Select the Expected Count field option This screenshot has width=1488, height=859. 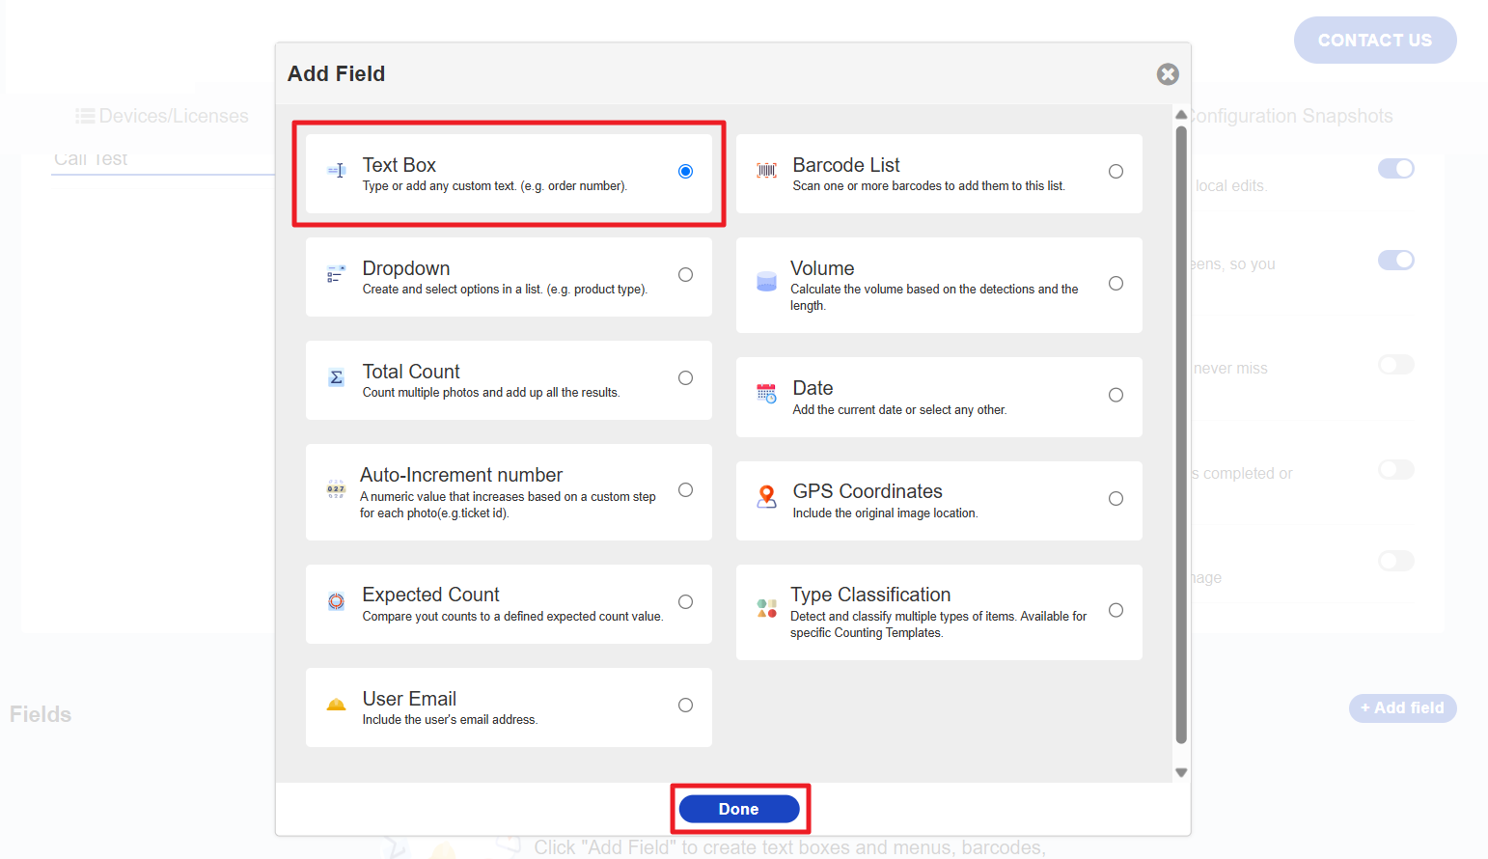[685, 602]
